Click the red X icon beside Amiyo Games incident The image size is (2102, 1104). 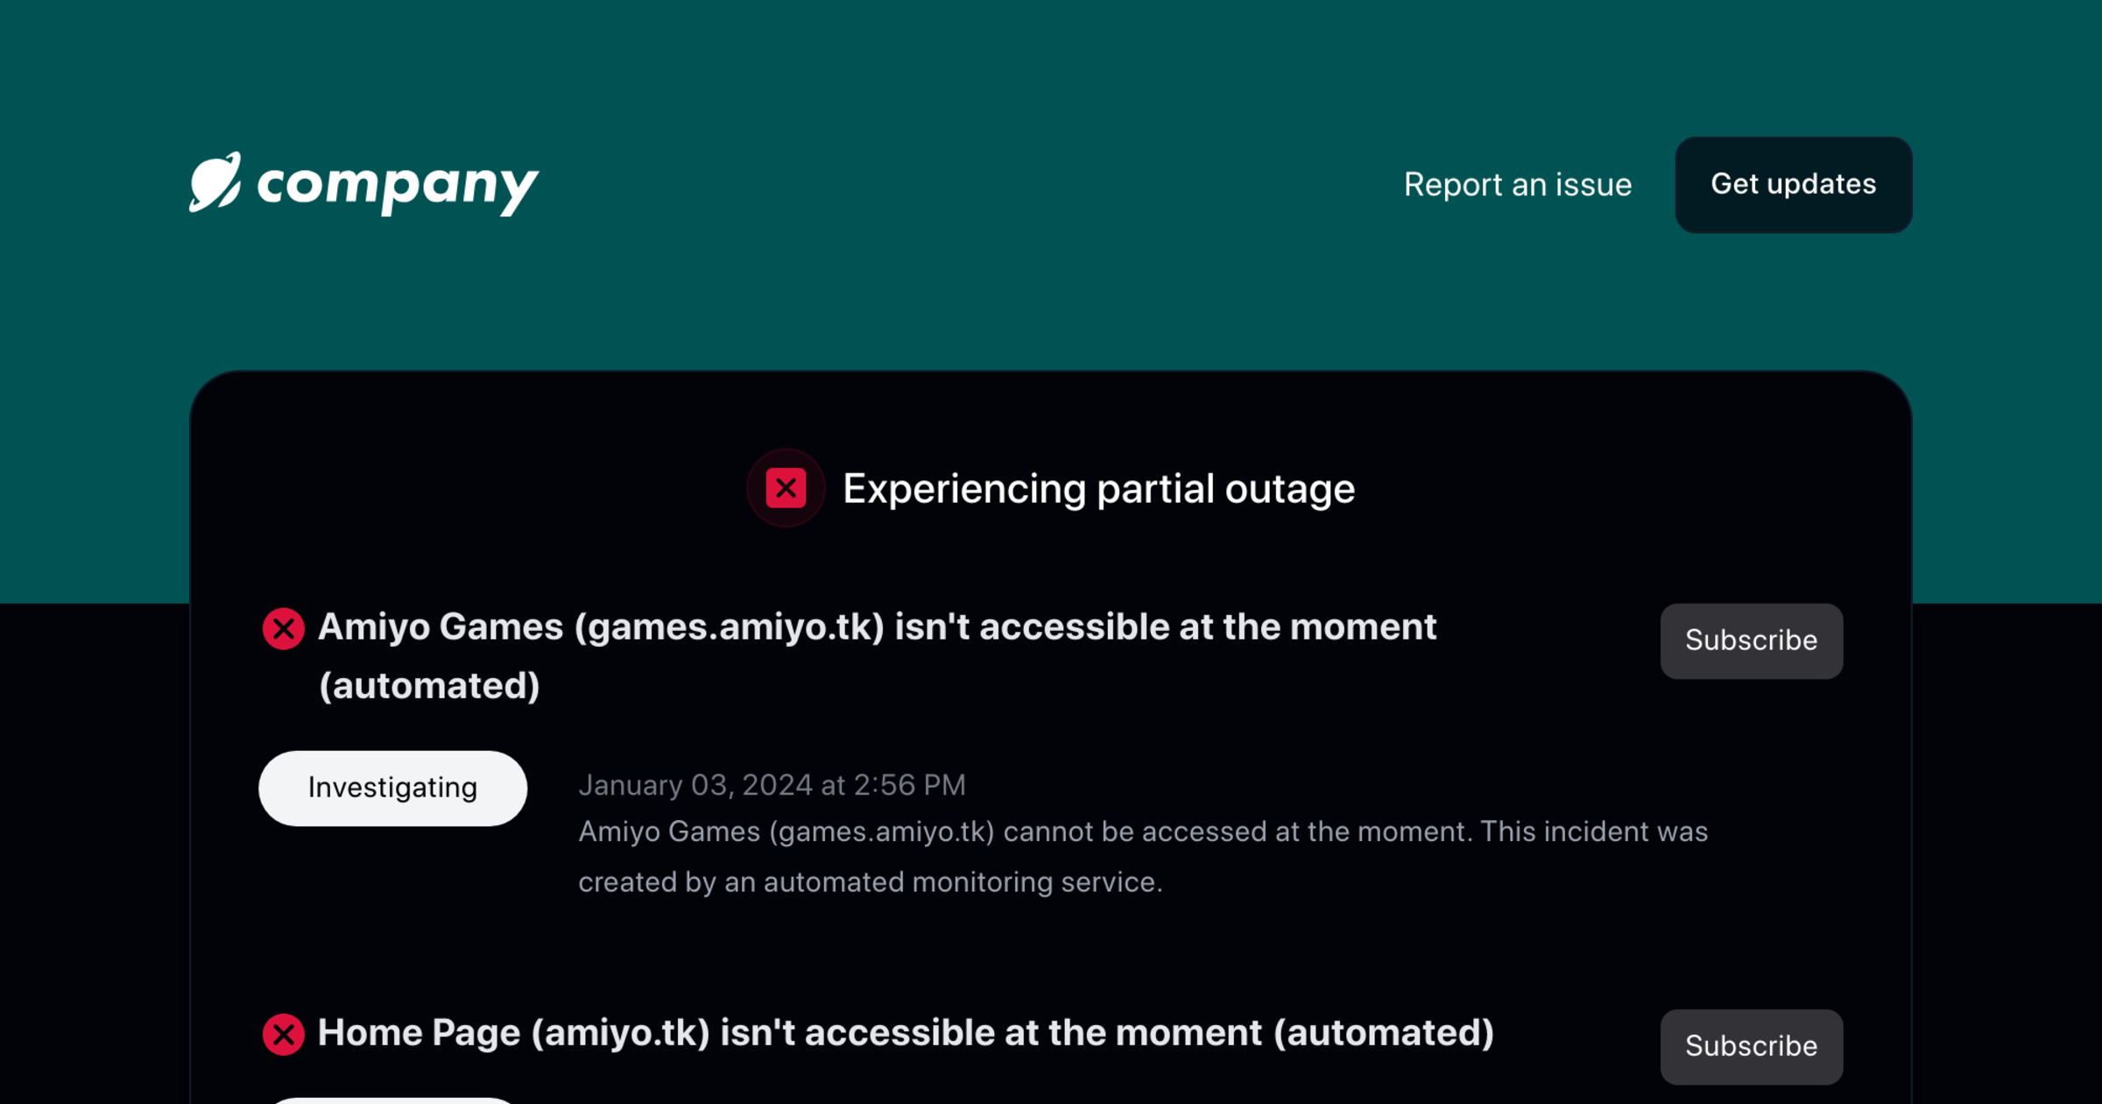pos(283,628)
